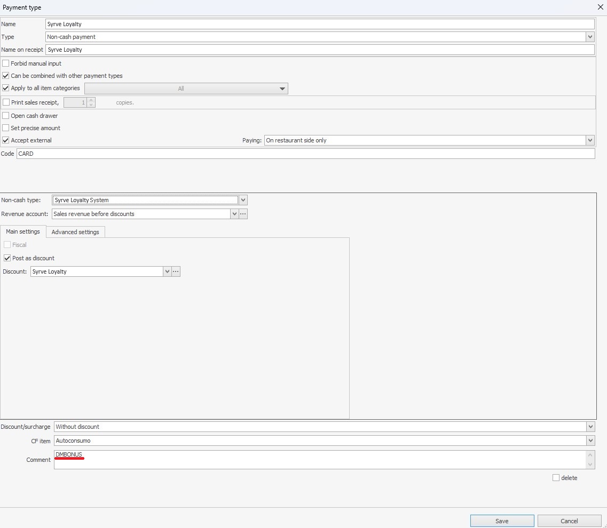Screen dimensions: 607x528
Task: Decrease receipt copies with spinner down arrow
Action: [91, 105]
